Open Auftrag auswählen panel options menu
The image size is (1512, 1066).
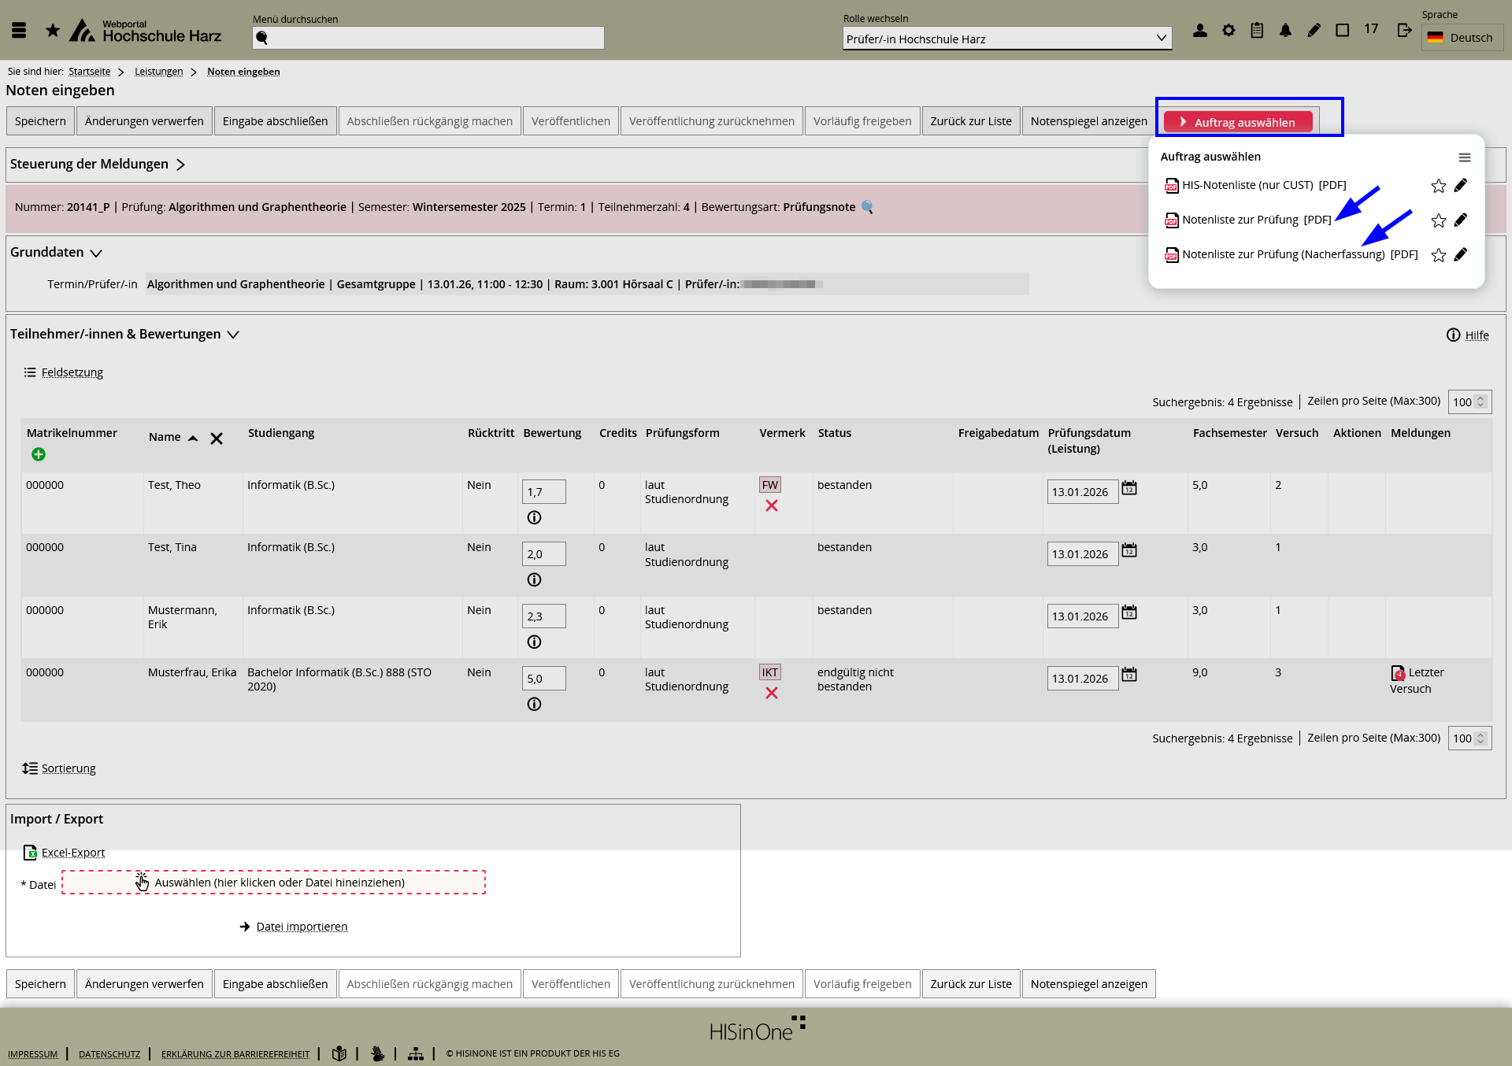tap(1464, 157)
